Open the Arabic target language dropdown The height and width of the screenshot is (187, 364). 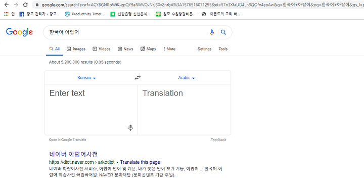187,78
